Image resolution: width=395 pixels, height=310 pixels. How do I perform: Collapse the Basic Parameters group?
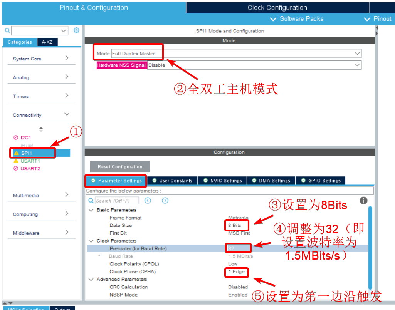[x=91, y=210]
